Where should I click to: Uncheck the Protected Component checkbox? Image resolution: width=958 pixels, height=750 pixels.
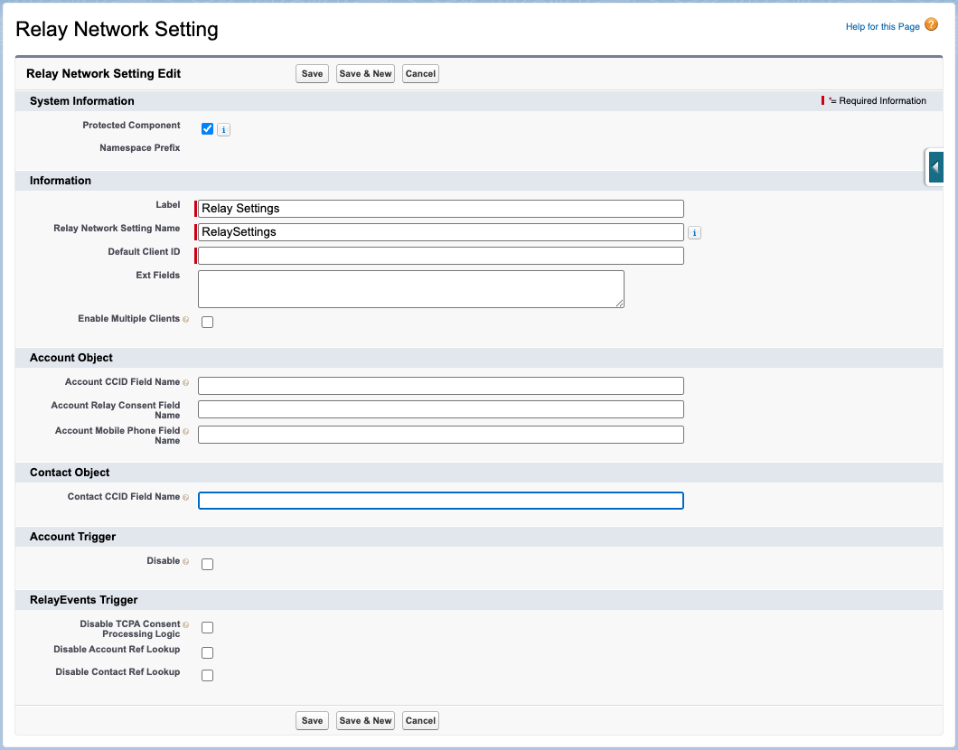click(x=208, y=129)
